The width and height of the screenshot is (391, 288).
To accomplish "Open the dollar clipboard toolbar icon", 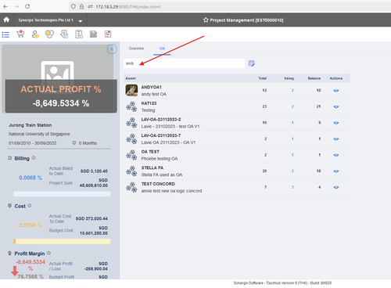I will tap(79, 34).
